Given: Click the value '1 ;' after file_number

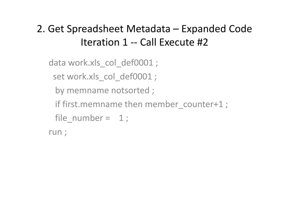Looking at the screenshot, I should coord(124,118).
